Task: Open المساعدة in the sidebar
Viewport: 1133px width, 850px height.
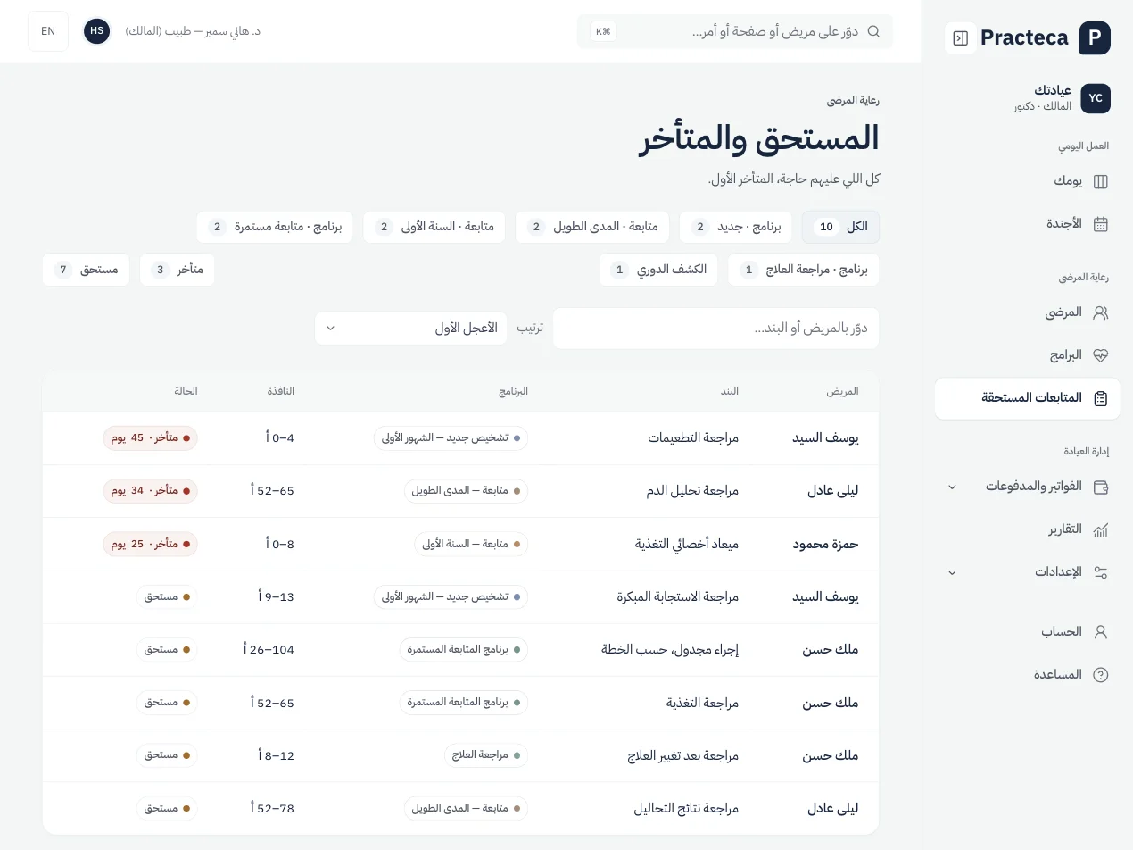Action: [1027, 675]
